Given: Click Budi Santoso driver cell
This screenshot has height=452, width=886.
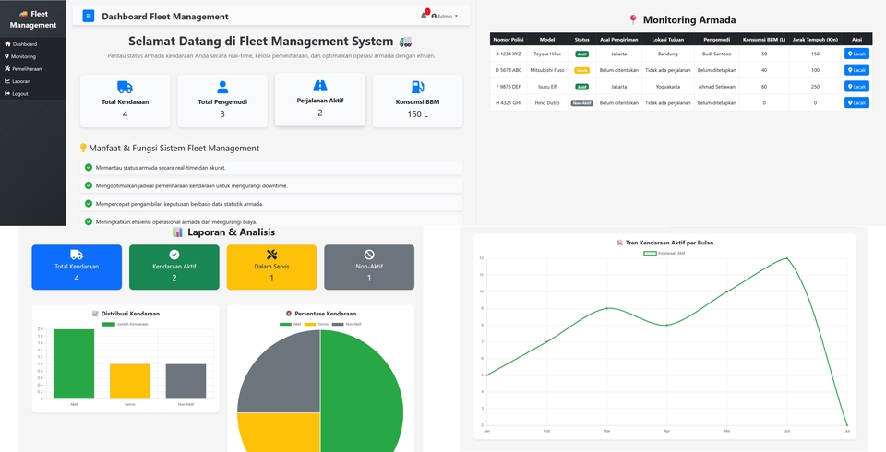Looking at the screenshot, I should coord(716,54).
